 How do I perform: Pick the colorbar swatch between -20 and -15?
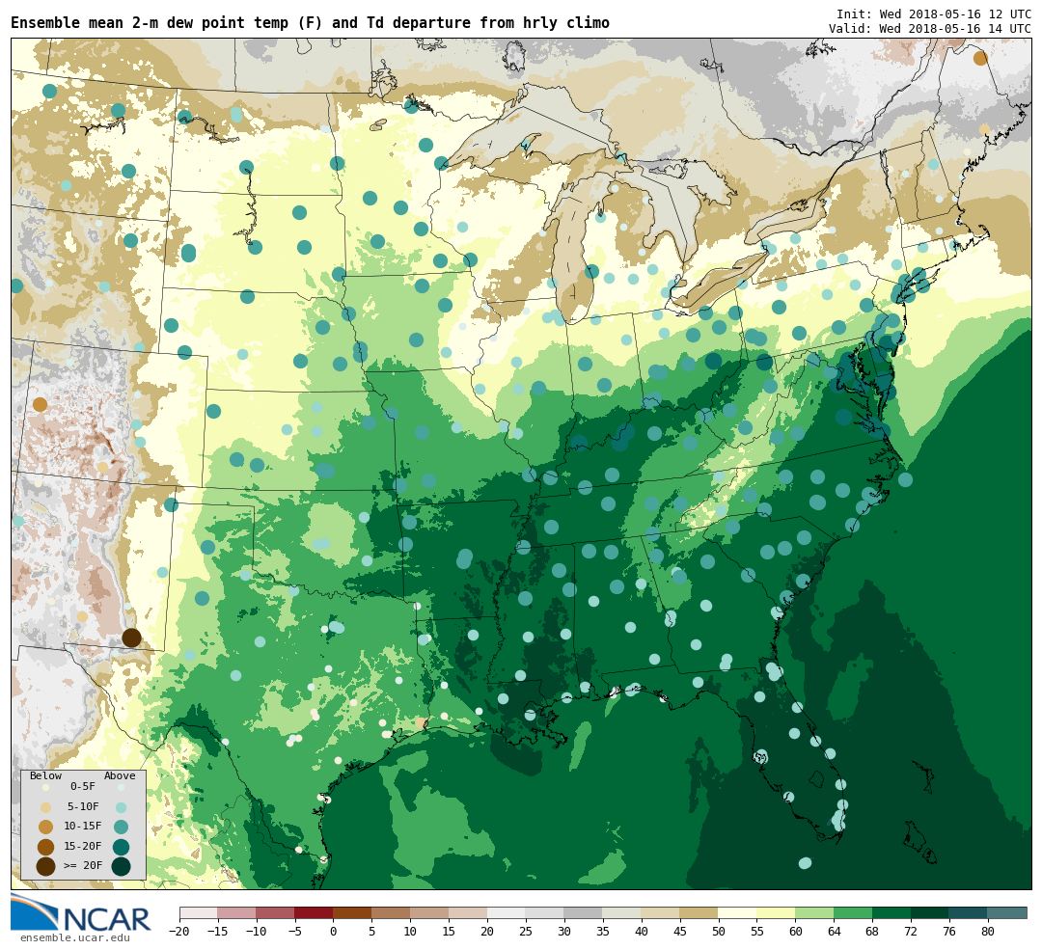tap(199, 912)
